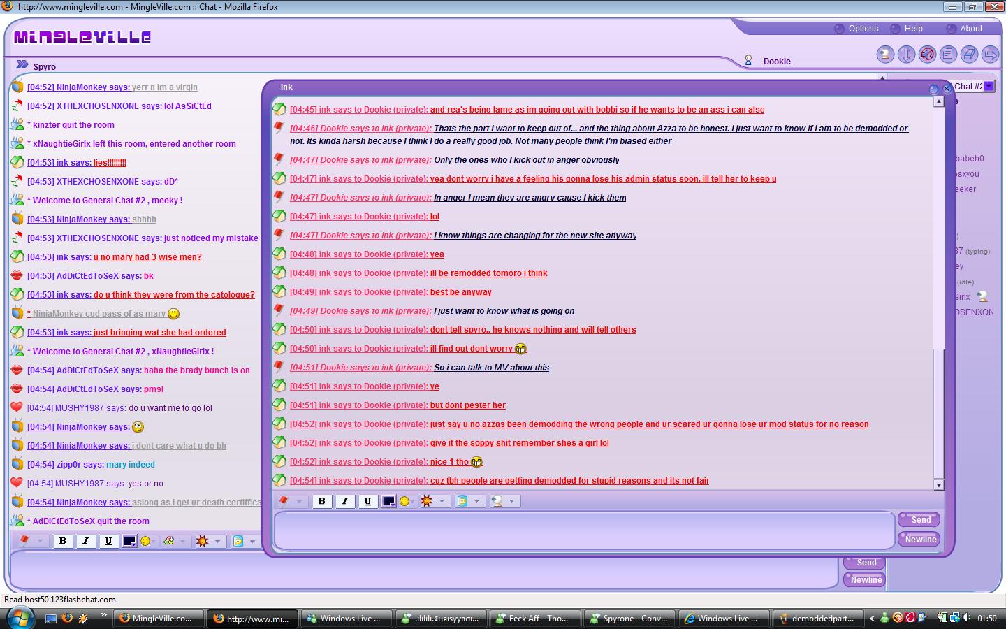Viewport: 1006px width, 629px height.
Task: Toggle the sound mute speaker icon
Action: click(927, 54)
